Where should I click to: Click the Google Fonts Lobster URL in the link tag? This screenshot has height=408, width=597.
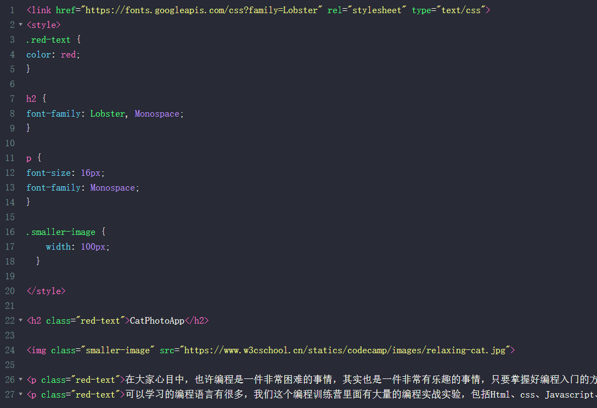[x=201, y=10]
